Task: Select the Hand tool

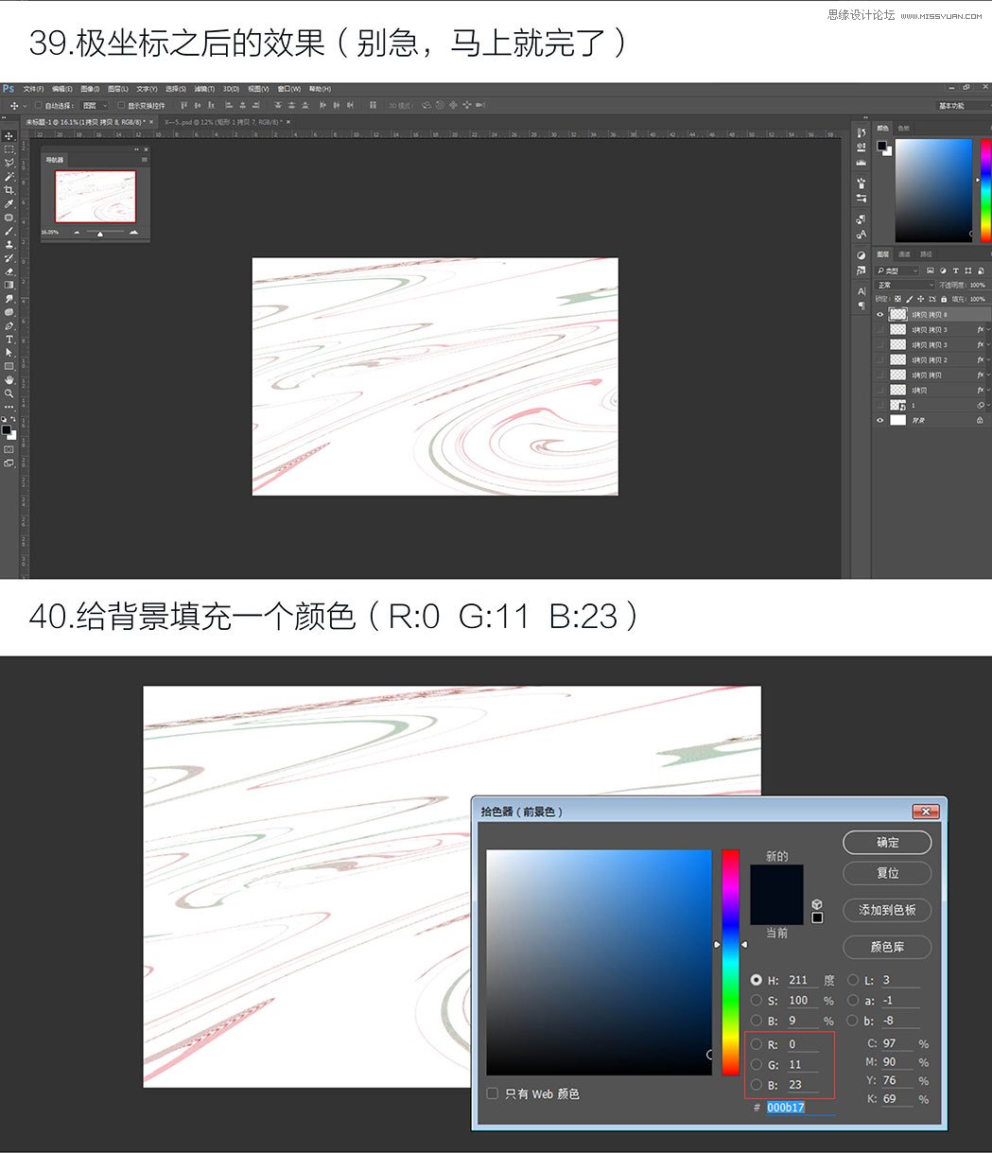Action: 9,379
